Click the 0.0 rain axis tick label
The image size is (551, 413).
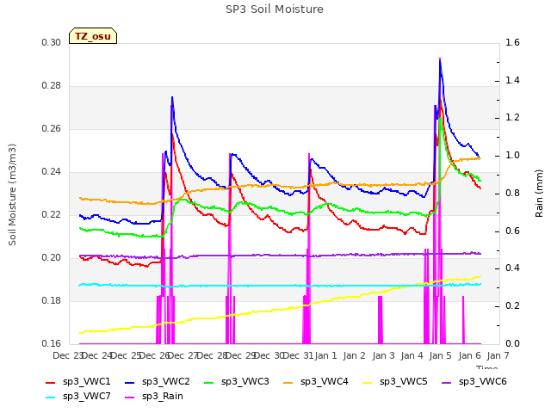point(512,343)
